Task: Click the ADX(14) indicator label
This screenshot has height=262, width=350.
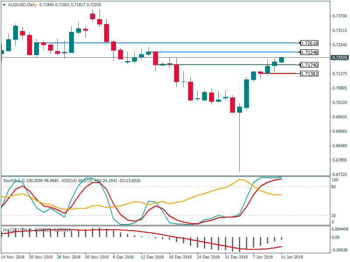Action: tap(69, 180)
